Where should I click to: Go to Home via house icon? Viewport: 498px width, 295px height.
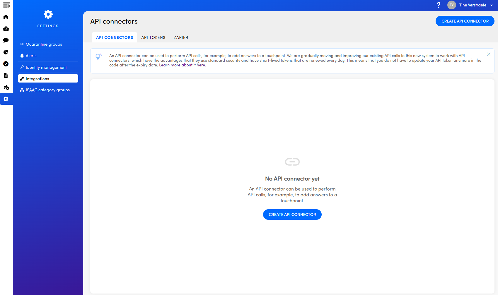(6, 17)
